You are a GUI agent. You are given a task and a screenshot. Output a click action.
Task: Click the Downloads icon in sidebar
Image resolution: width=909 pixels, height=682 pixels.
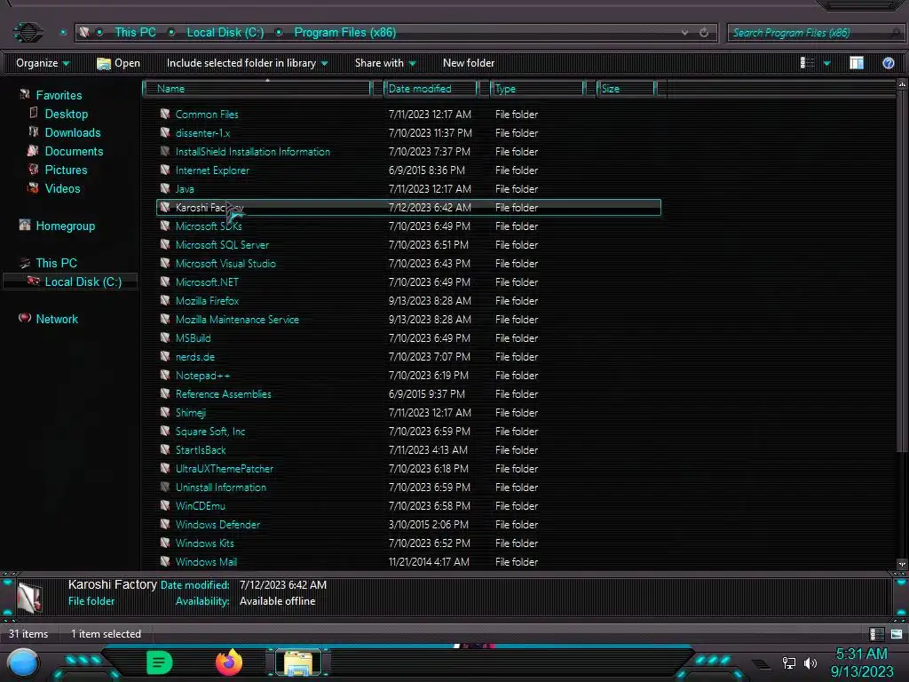coord(34,131)
